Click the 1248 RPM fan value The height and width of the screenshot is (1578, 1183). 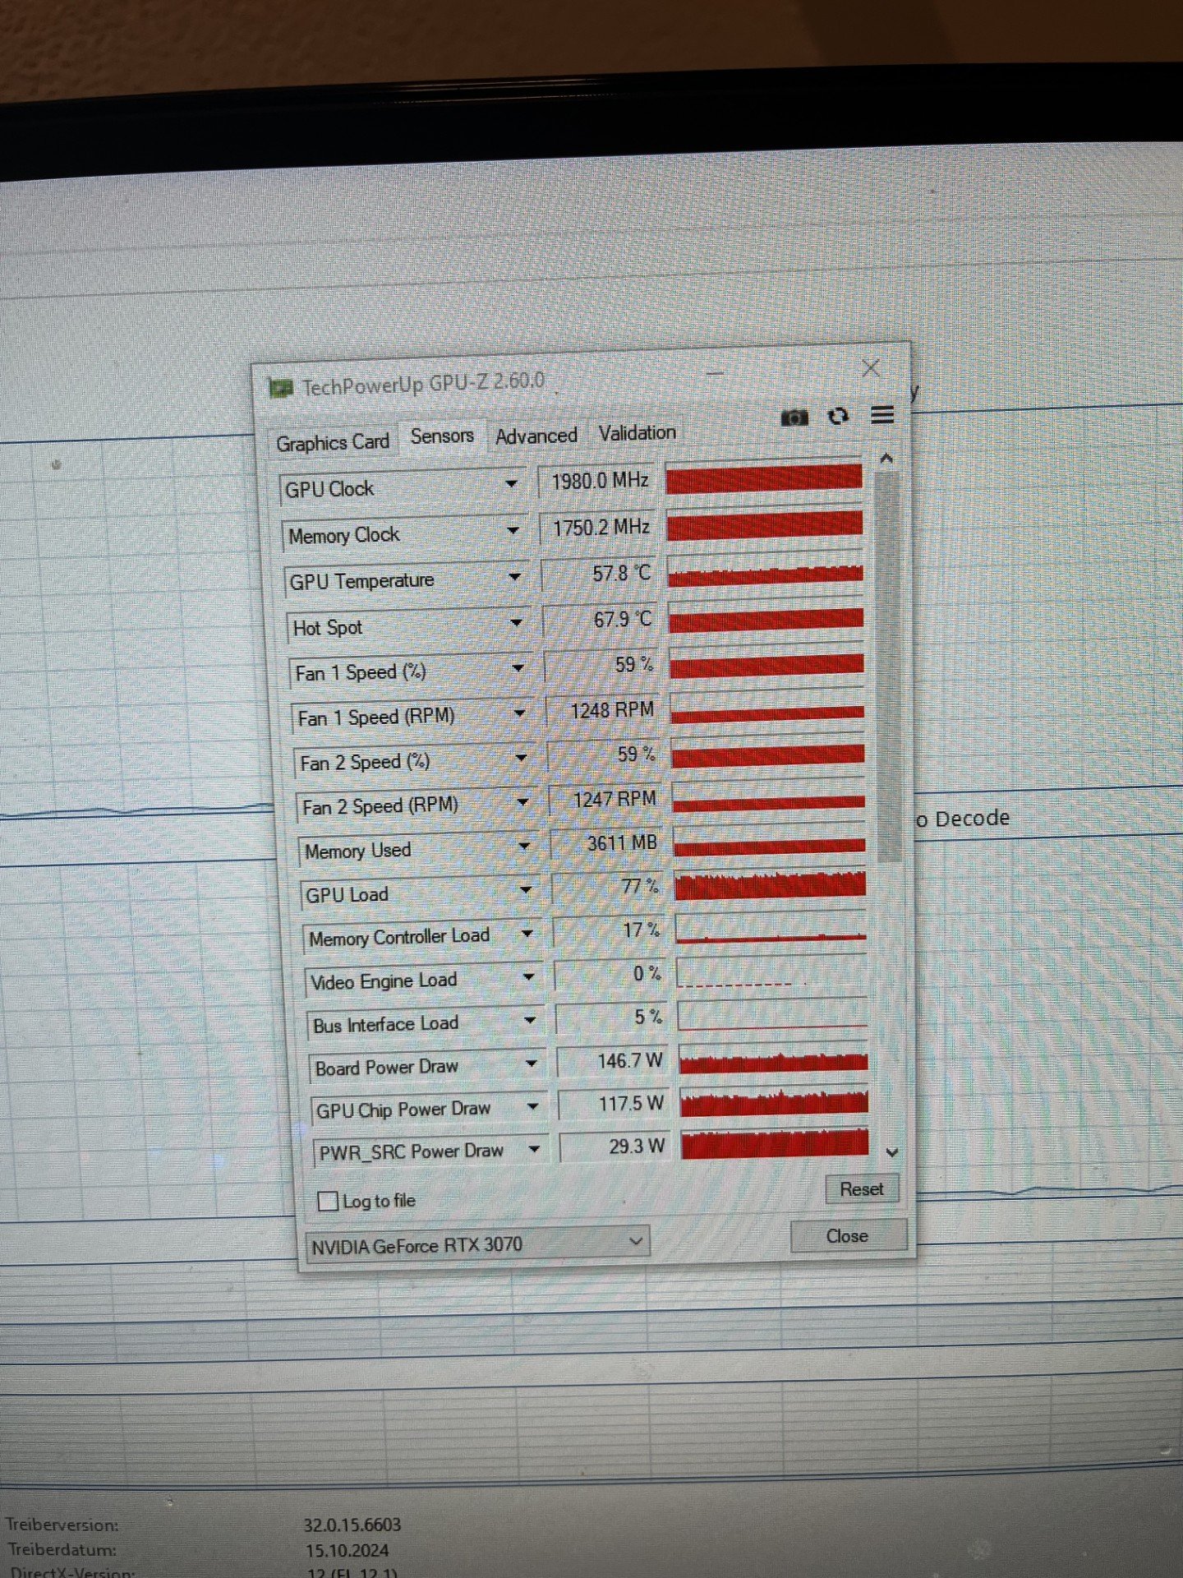612,710
